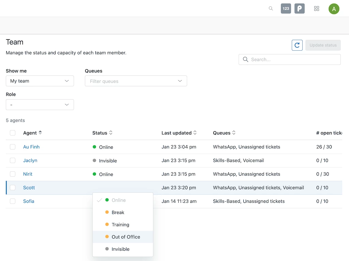Click Sofia's Jan 14 11:23 am timestamp
Screen dimensions: 349x261
[179, 201]
